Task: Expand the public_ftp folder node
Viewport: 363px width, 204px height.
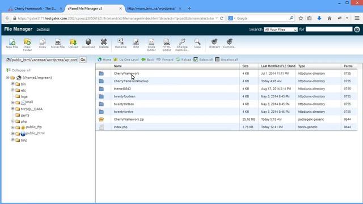Action: point(13,127)
